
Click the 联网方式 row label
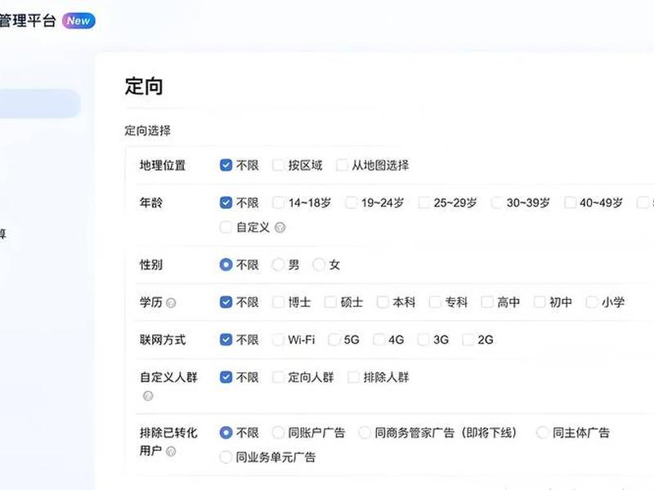click(x=163, y=340)
